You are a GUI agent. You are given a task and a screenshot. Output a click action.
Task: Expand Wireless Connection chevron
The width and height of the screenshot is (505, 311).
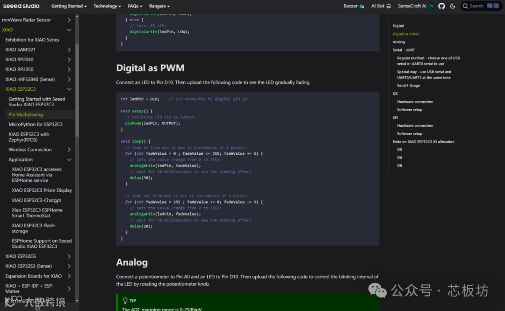click(x=69, y=150)
